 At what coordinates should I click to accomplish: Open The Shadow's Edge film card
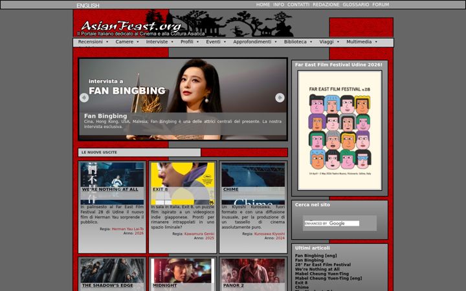coord(112,274)
